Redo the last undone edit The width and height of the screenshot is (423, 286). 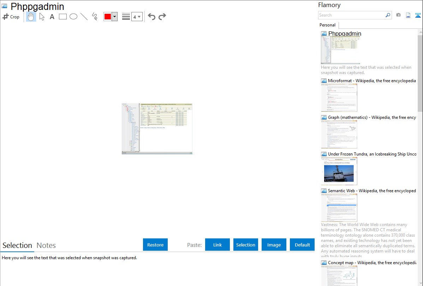pos(162,17)
